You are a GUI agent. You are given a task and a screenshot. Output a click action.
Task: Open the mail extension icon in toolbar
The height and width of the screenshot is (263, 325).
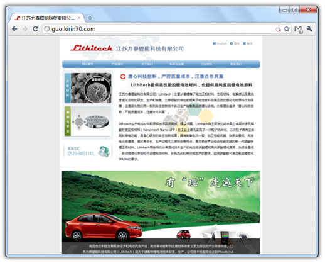299,30
